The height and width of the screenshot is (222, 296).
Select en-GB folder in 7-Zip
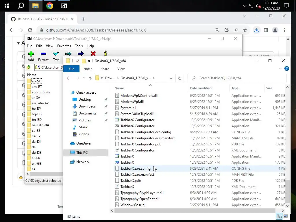[x=36, y=164]
